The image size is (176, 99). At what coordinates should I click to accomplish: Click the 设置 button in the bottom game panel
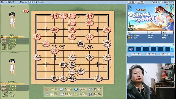(x=51, y=94)
